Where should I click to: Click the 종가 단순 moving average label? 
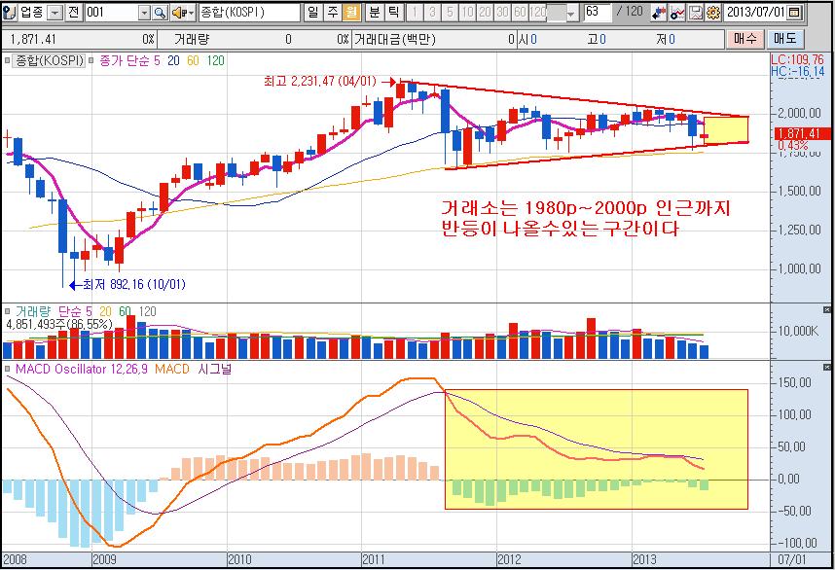[x=125, y=60]
